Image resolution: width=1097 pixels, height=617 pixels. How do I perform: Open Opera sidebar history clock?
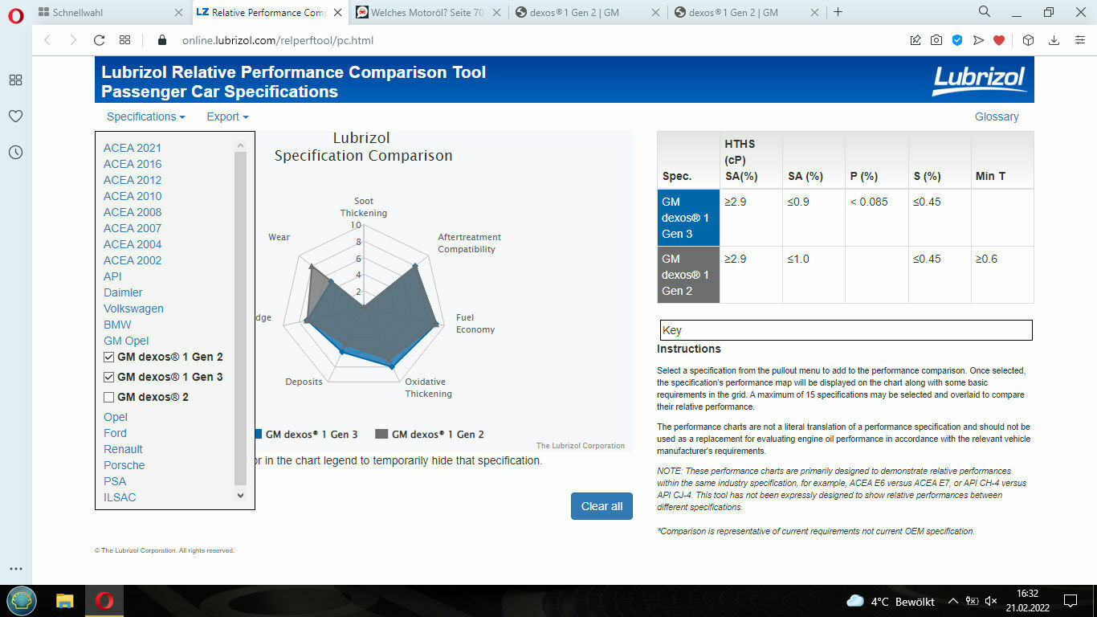(15, 152)
